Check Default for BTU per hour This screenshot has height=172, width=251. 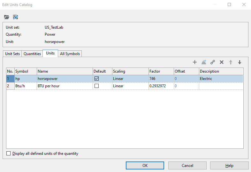point(97,86)
